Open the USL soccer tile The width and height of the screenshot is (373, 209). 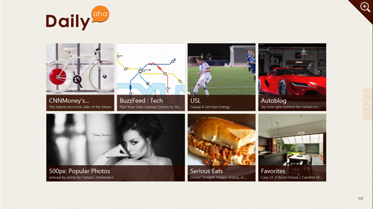pos(222,77)
